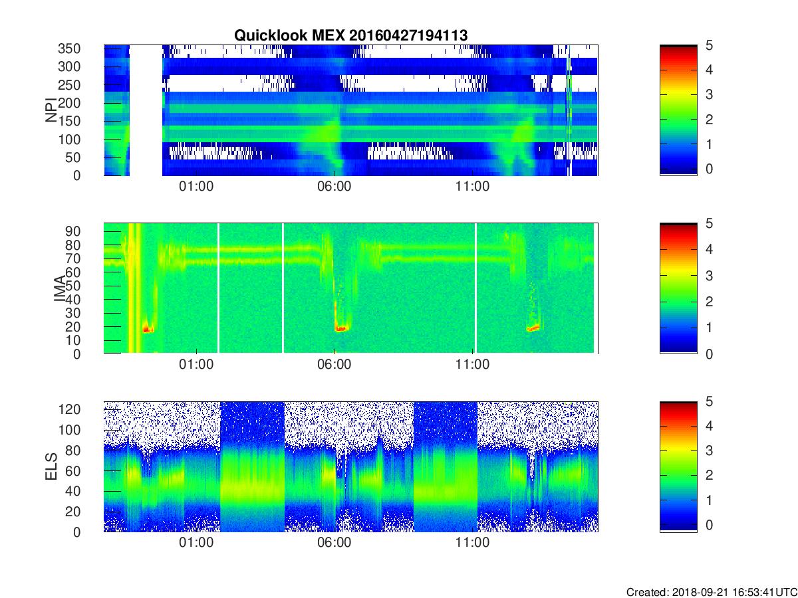798x598 pixels.
Task: Click the '01:00' tick of the IMA plot
Action: point(197,365)
